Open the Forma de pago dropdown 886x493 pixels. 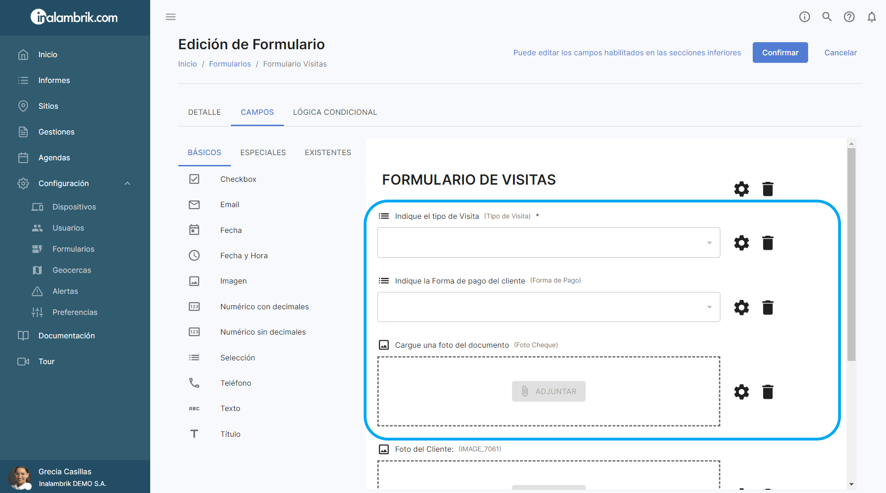tap(549, 307)
